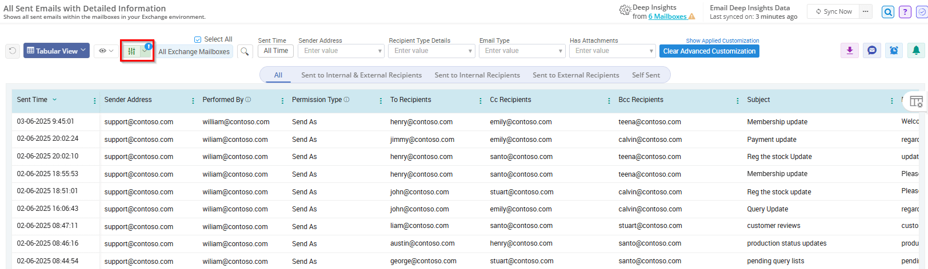Open the eye visibility dropdown

coord(106,51)
